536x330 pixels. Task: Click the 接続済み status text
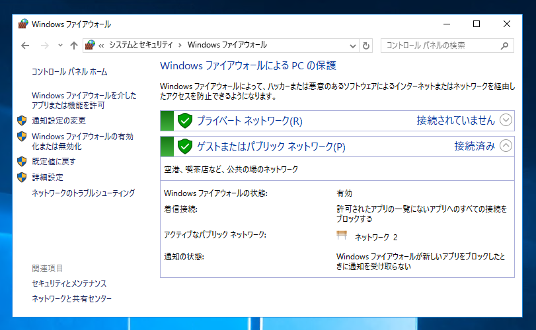pos(475,146)
